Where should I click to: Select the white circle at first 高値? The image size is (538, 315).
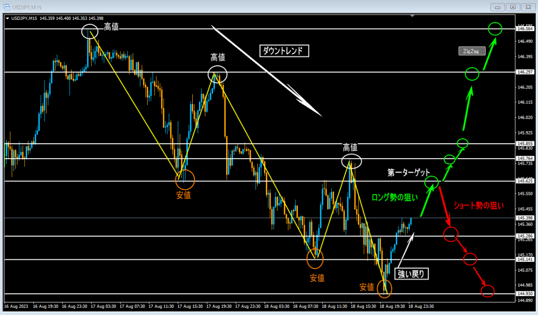point(90,32)
